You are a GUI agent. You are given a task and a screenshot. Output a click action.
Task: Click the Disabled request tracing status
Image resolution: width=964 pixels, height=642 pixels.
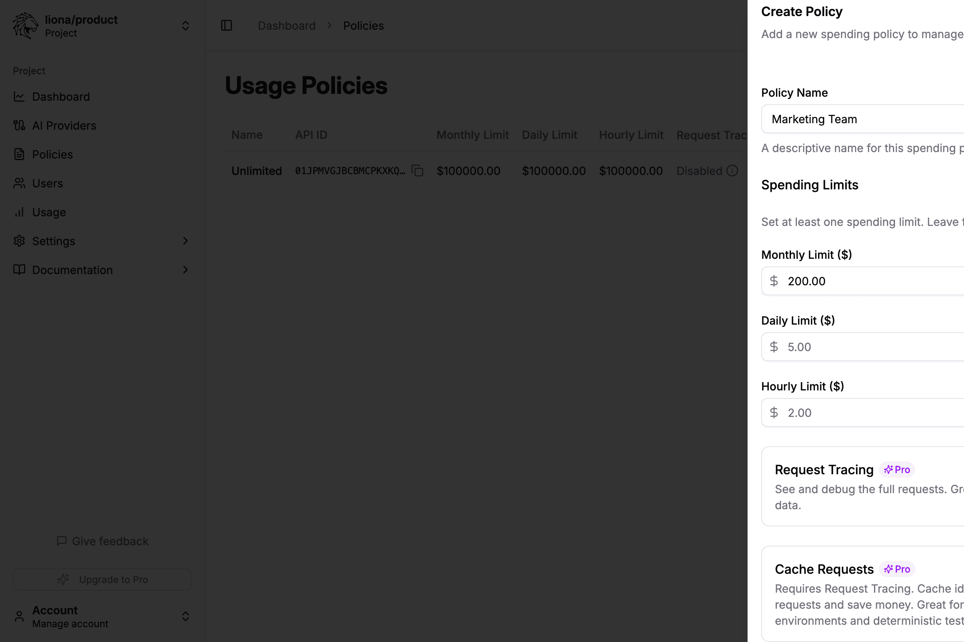pyautogui.click(x=699, y=171)
